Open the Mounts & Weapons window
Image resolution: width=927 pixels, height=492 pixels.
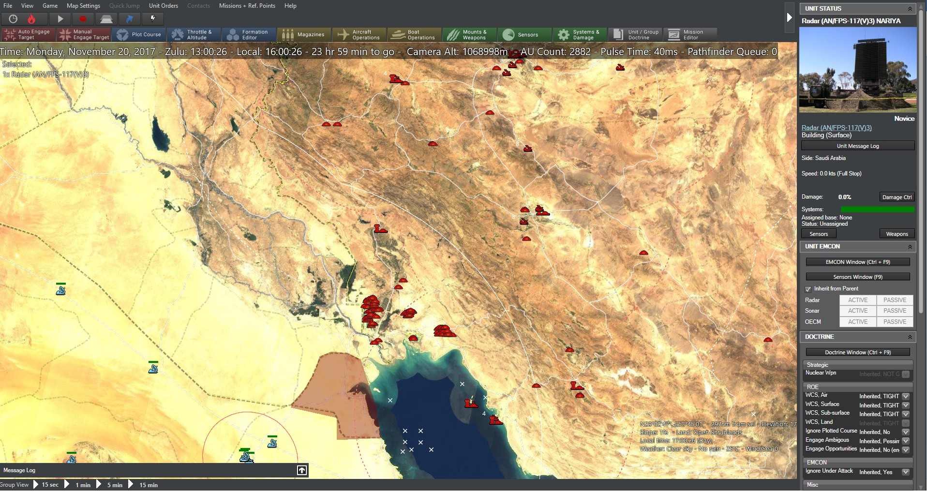[468, 34]
